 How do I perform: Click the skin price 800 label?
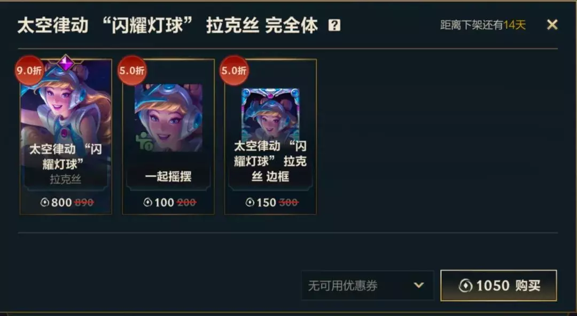click(61, 202)
